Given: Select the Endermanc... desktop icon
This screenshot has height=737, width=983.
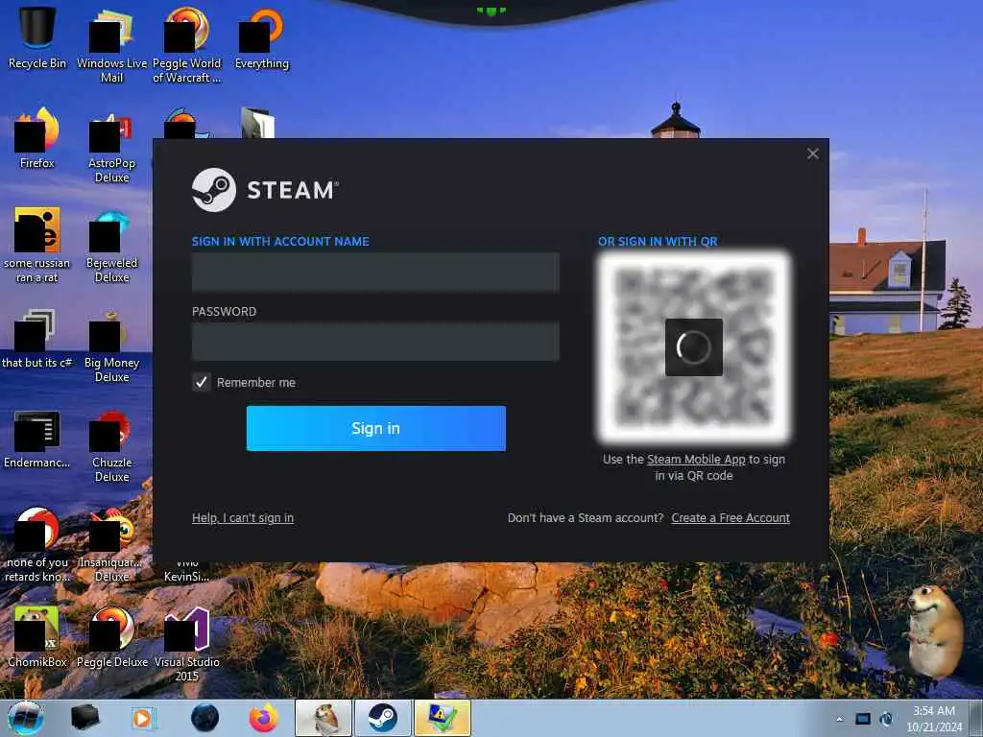Looking at the screenshot, I should tap(37, 439).
